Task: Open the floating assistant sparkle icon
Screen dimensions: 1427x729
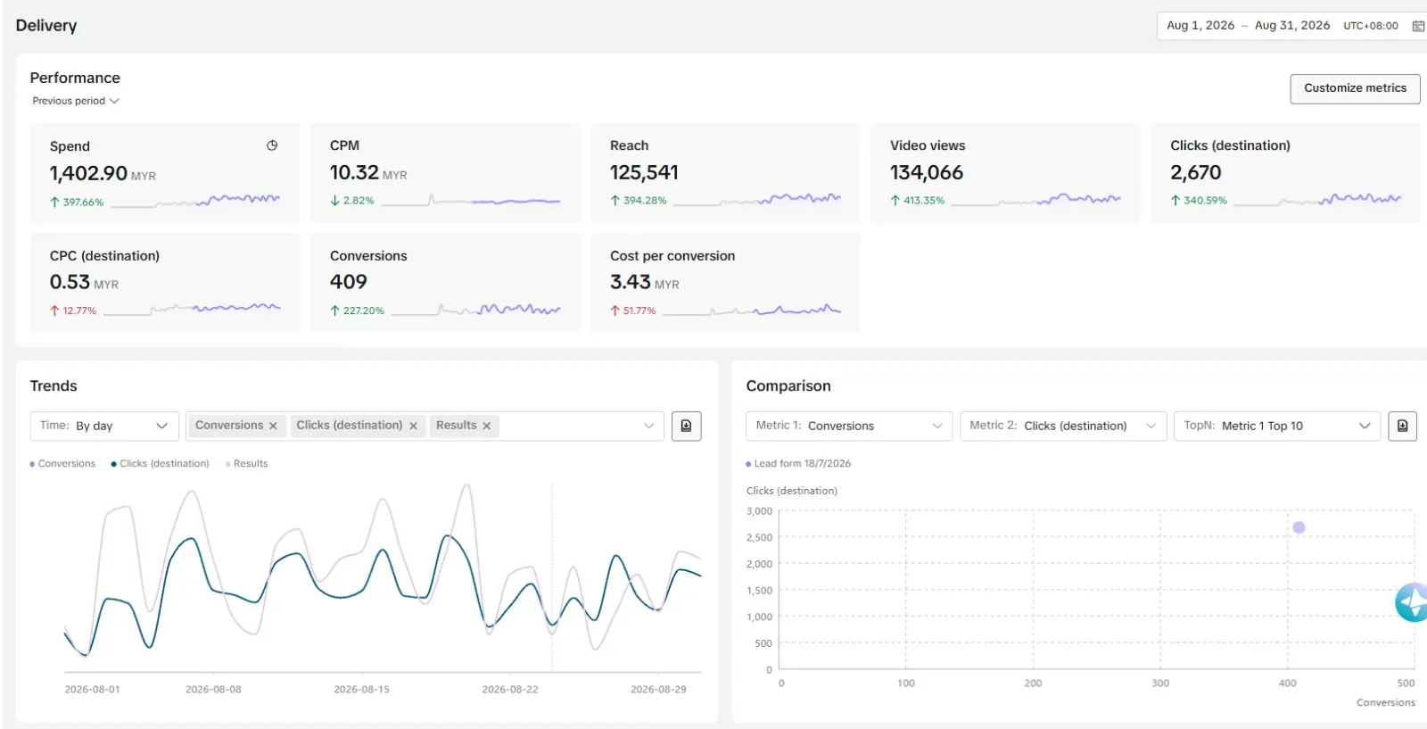Action: tap(1412, 602)
